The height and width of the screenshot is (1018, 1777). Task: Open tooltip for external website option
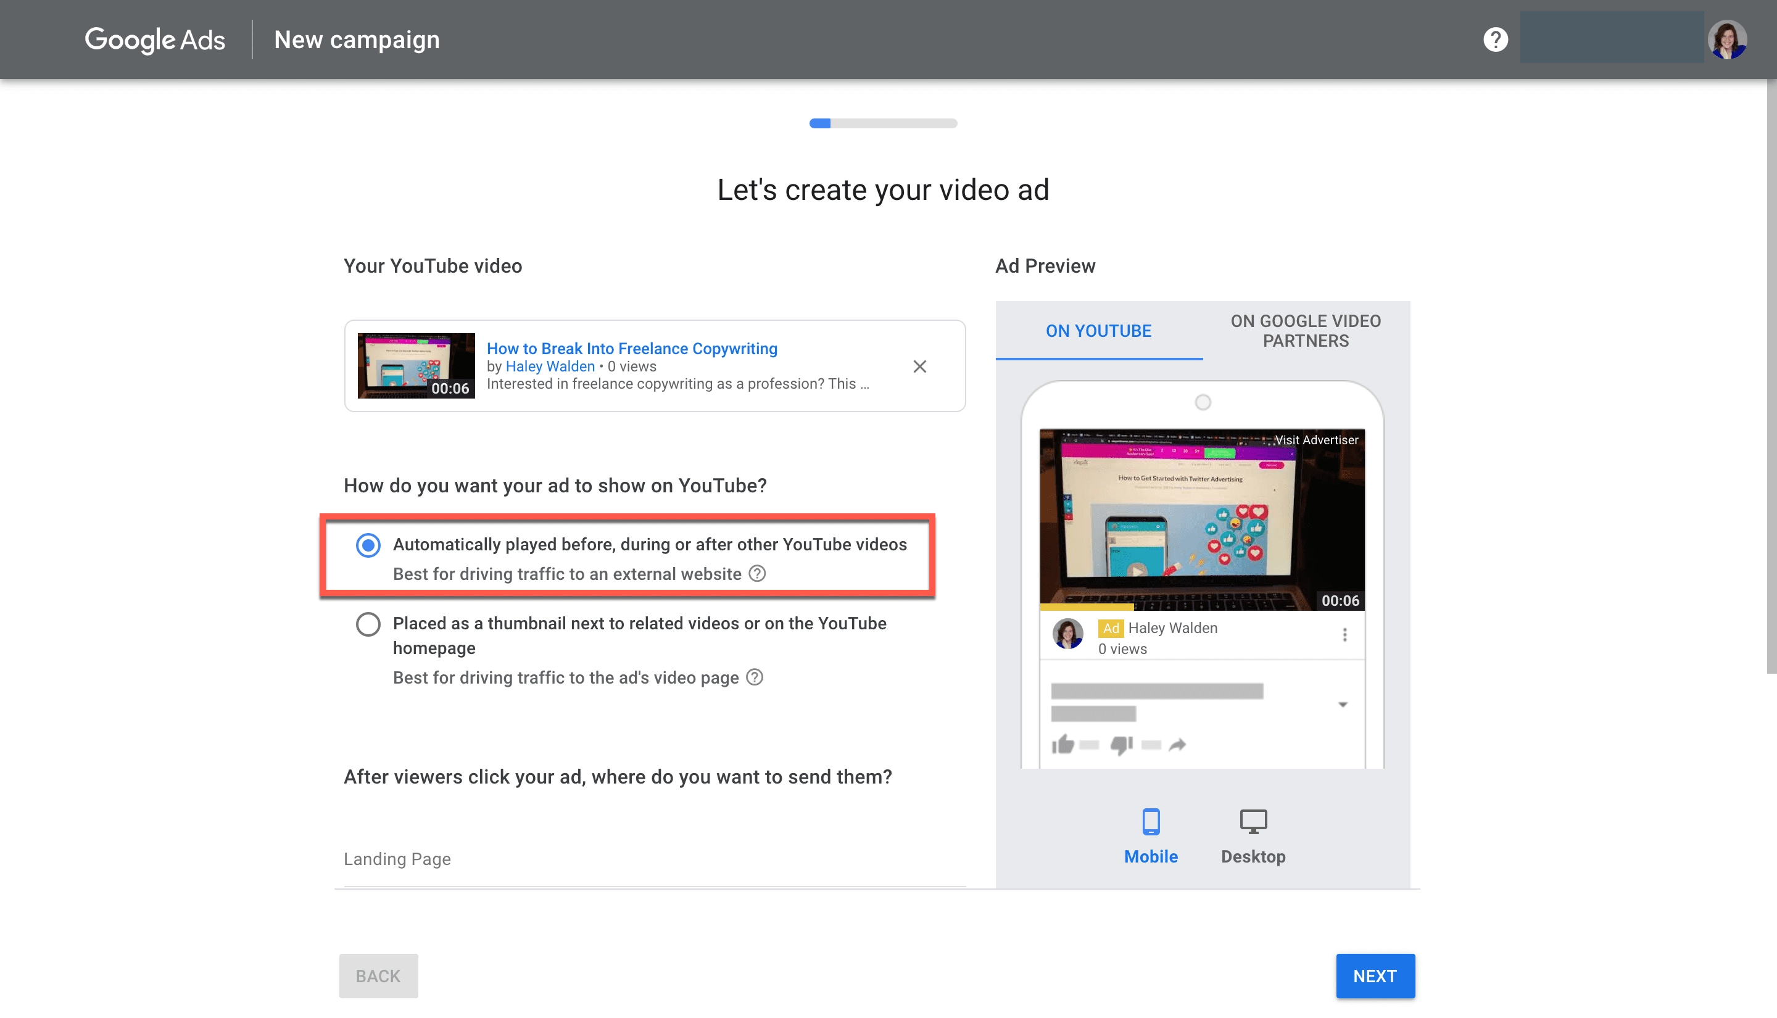757,573
